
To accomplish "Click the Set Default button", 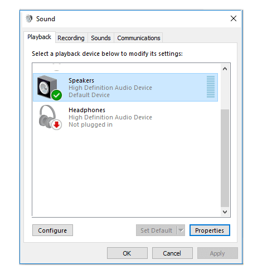I will tap(157, 230).
